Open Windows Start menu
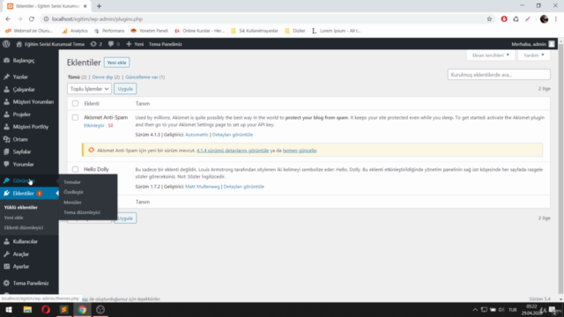This screenshot has width=564, height=317. (x=9, y=310)
